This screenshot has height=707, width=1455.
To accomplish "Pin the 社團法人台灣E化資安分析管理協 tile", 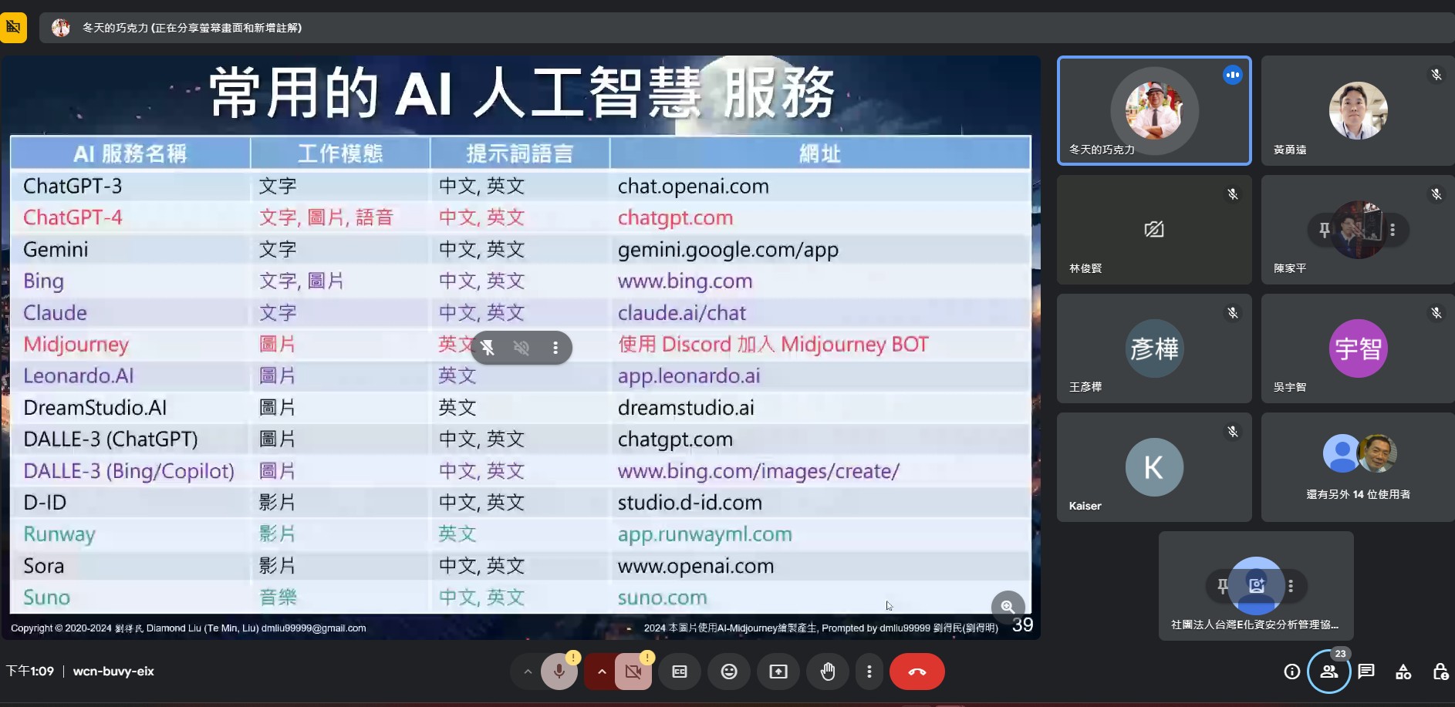I will pos(1223,586).
